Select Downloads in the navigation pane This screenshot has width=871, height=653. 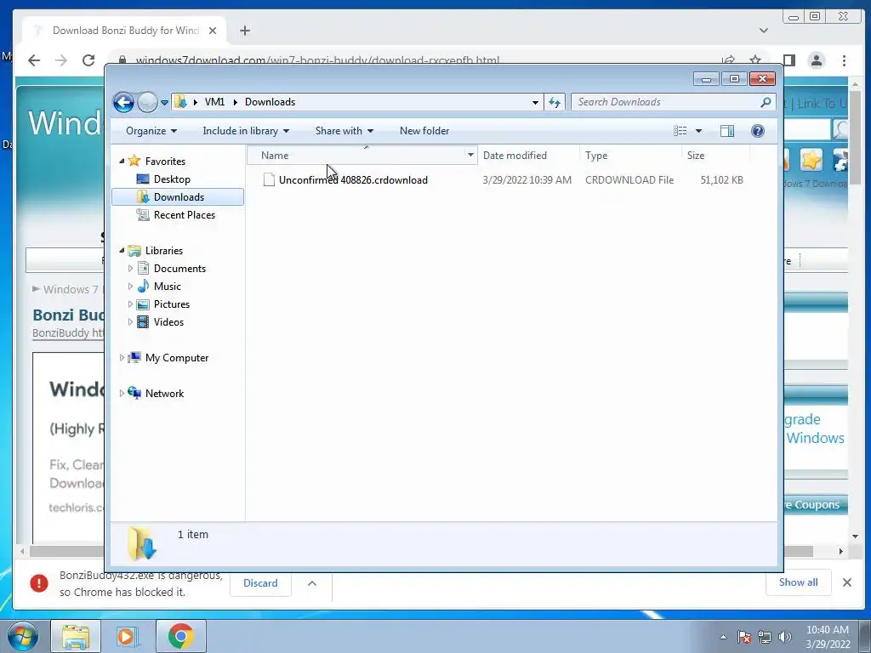179,197
